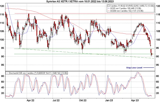Click the 110 price label on left axis
The height and width of the screenshot is (102, 160).
click(2, 23)
